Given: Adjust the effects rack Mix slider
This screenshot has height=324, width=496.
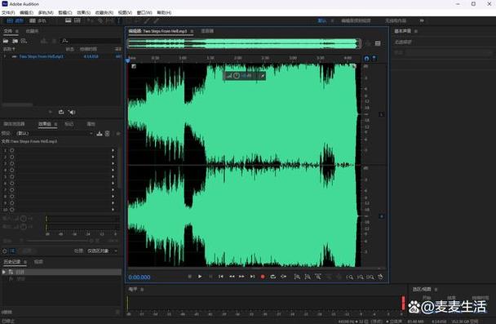Looking at the screenshot, I should (x=60, y=241).
